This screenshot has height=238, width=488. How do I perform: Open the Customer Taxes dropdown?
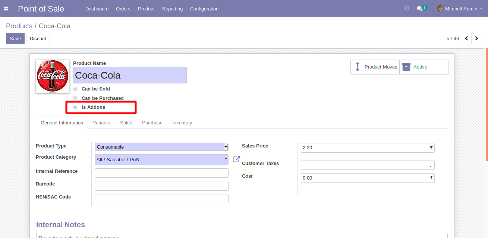(367, 165)
